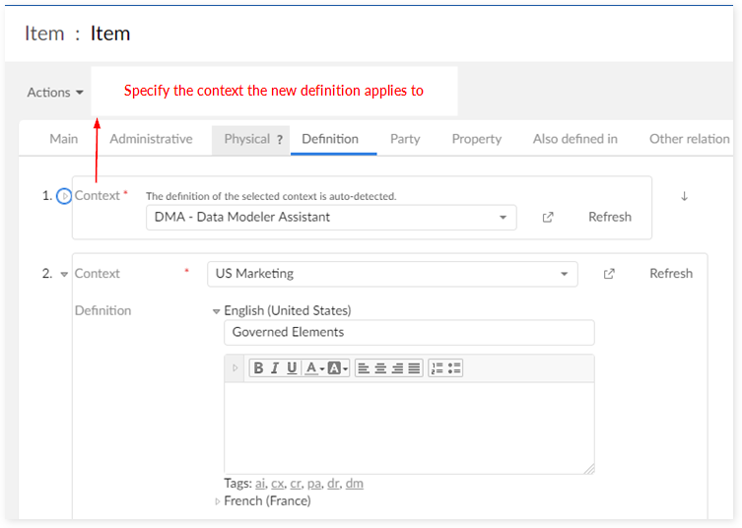Open US Marketing context in new window
The width and height of the screenshot is (742, 528).
tap(609, 274)
